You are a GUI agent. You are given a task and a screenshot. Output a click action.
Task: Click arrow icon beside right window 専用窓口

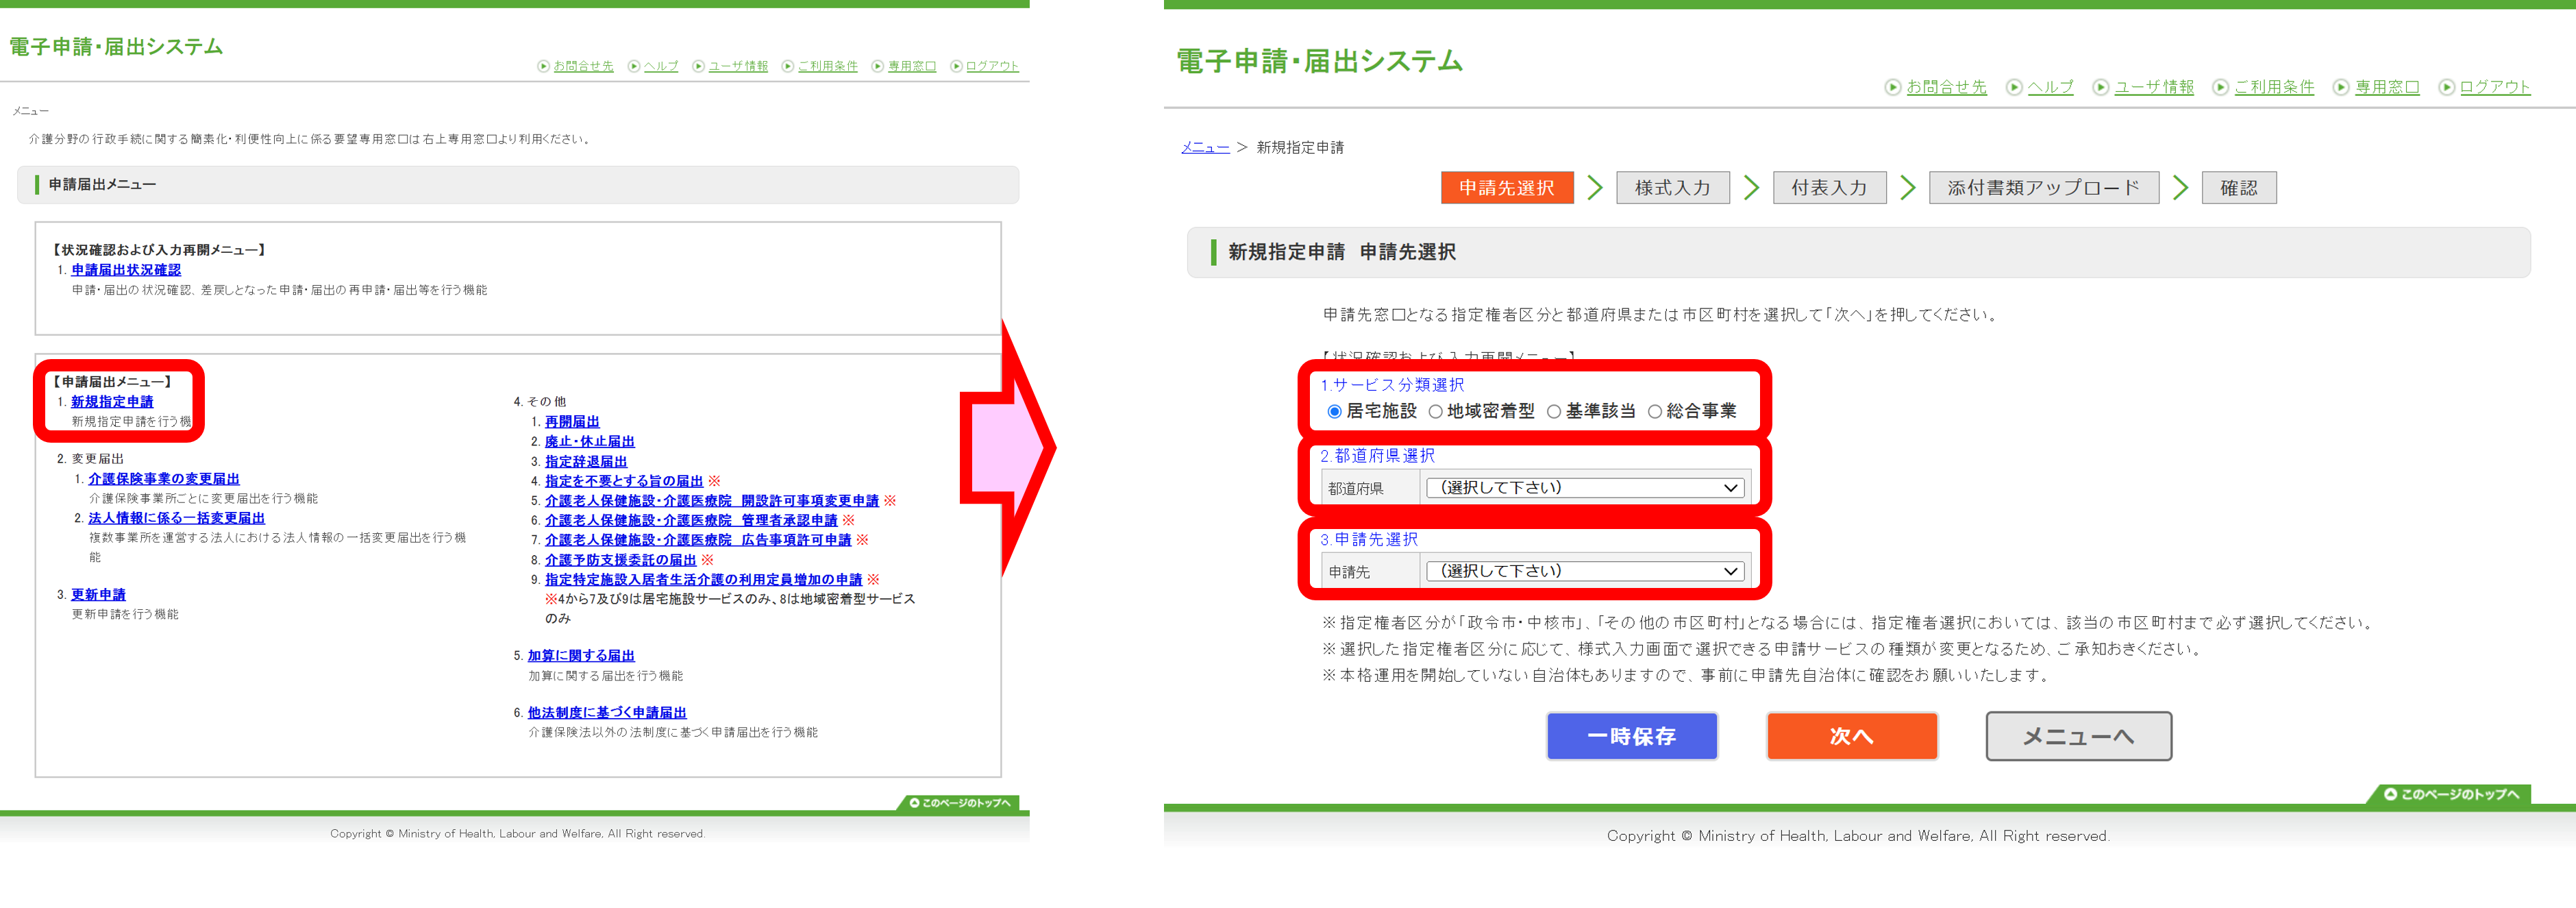[2341, 87]
